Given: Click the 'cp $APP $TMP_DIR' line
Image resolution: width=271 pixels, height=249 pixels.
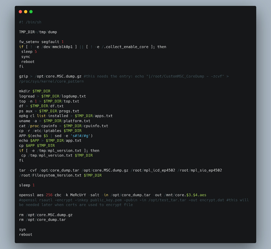Looking at the screenshot, I should click(37, 146).
